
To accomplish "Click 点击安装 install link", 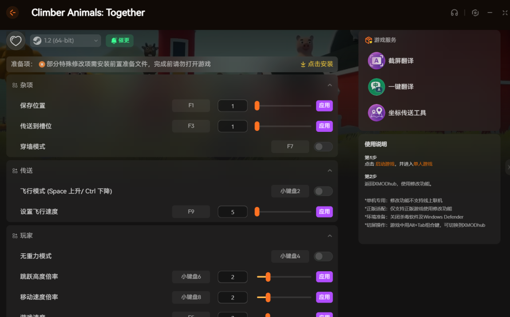I will [317, 64].
